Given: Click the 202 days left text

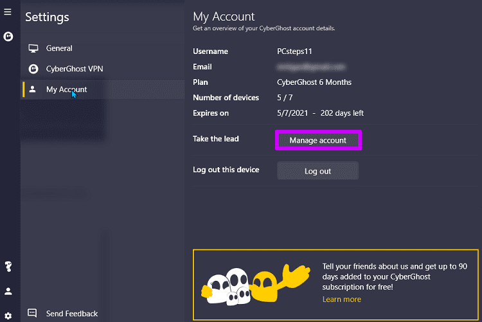Looking at the screenshot, I should 342,113.
